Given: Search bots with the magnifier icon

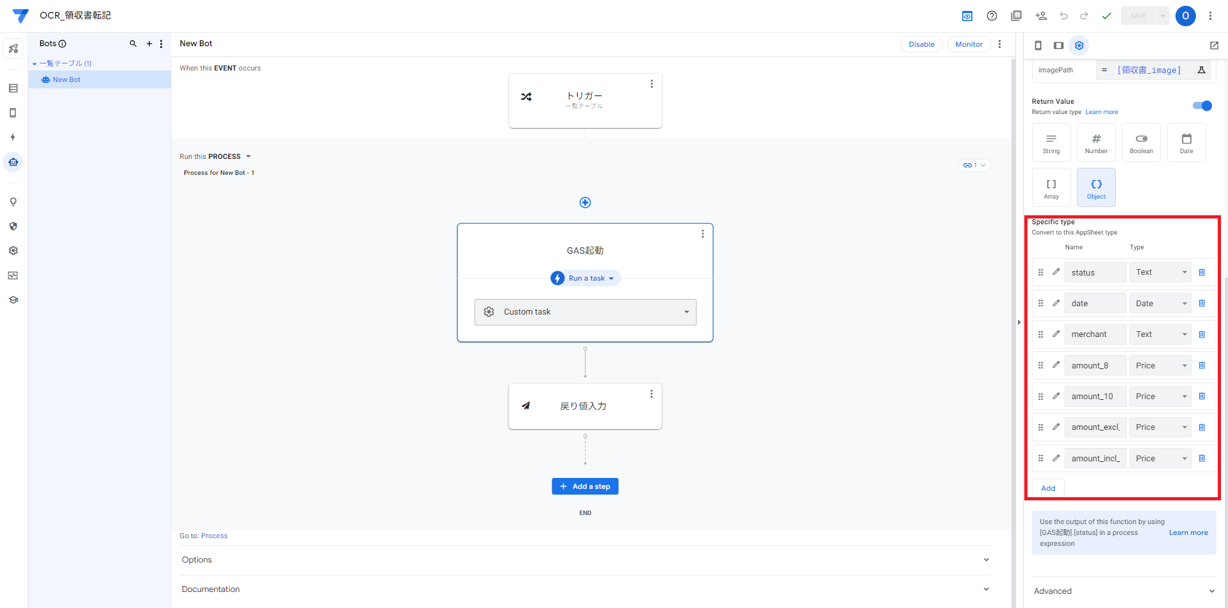Looking at the screenshot, I should [133, 44].
